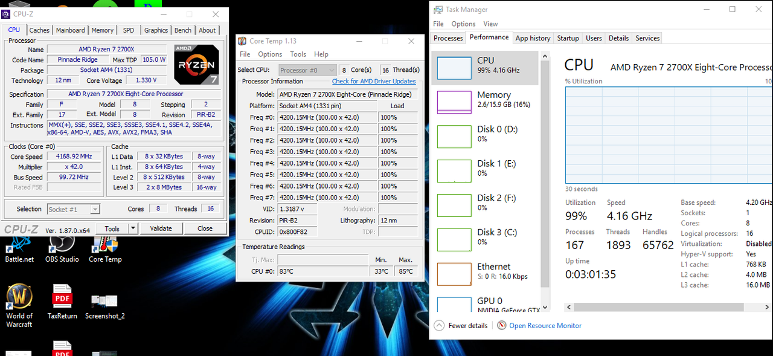Open the Graphics tab in CPU-Z
The width and height of the screenshot is (773, 356).
tap(156, 30)
